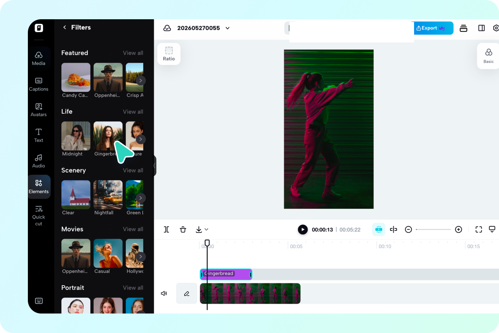Click the Export button

coord(433,28)
